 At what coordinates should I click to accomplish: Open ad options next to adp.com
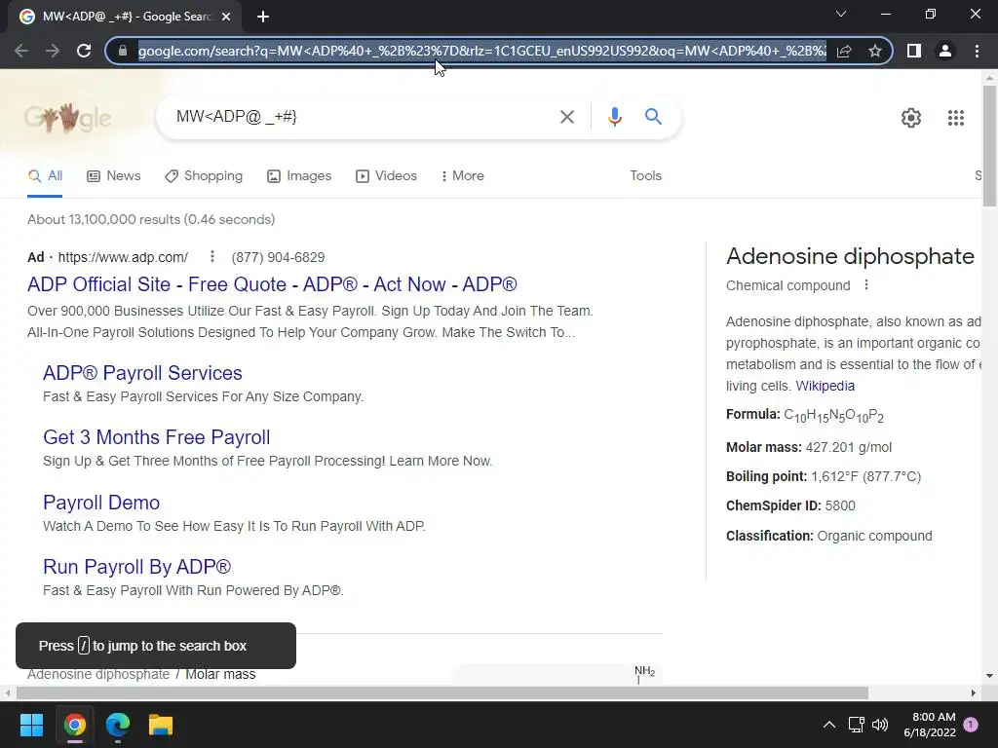[x=211, y=256]
